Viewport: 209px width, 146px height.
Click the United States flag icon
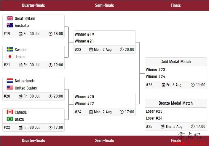(10, 88)
